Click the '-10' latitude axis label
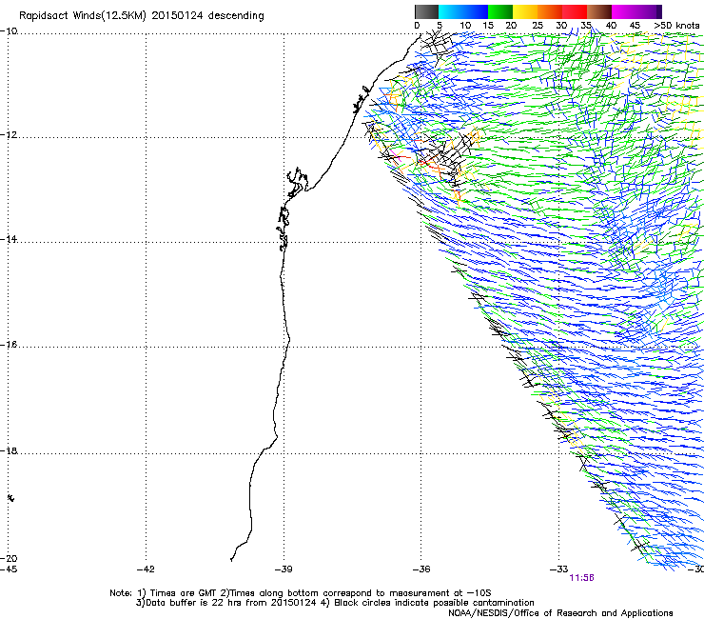This screenshot has width=704, height=619. (x=9, y=31)
